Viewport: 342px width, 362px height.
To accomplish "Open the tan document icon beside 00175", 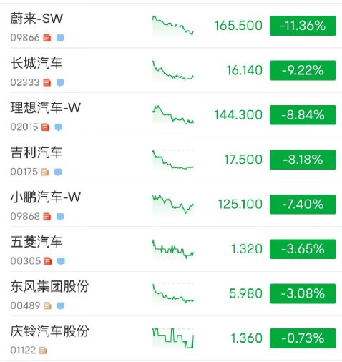I will coord(45,172).
